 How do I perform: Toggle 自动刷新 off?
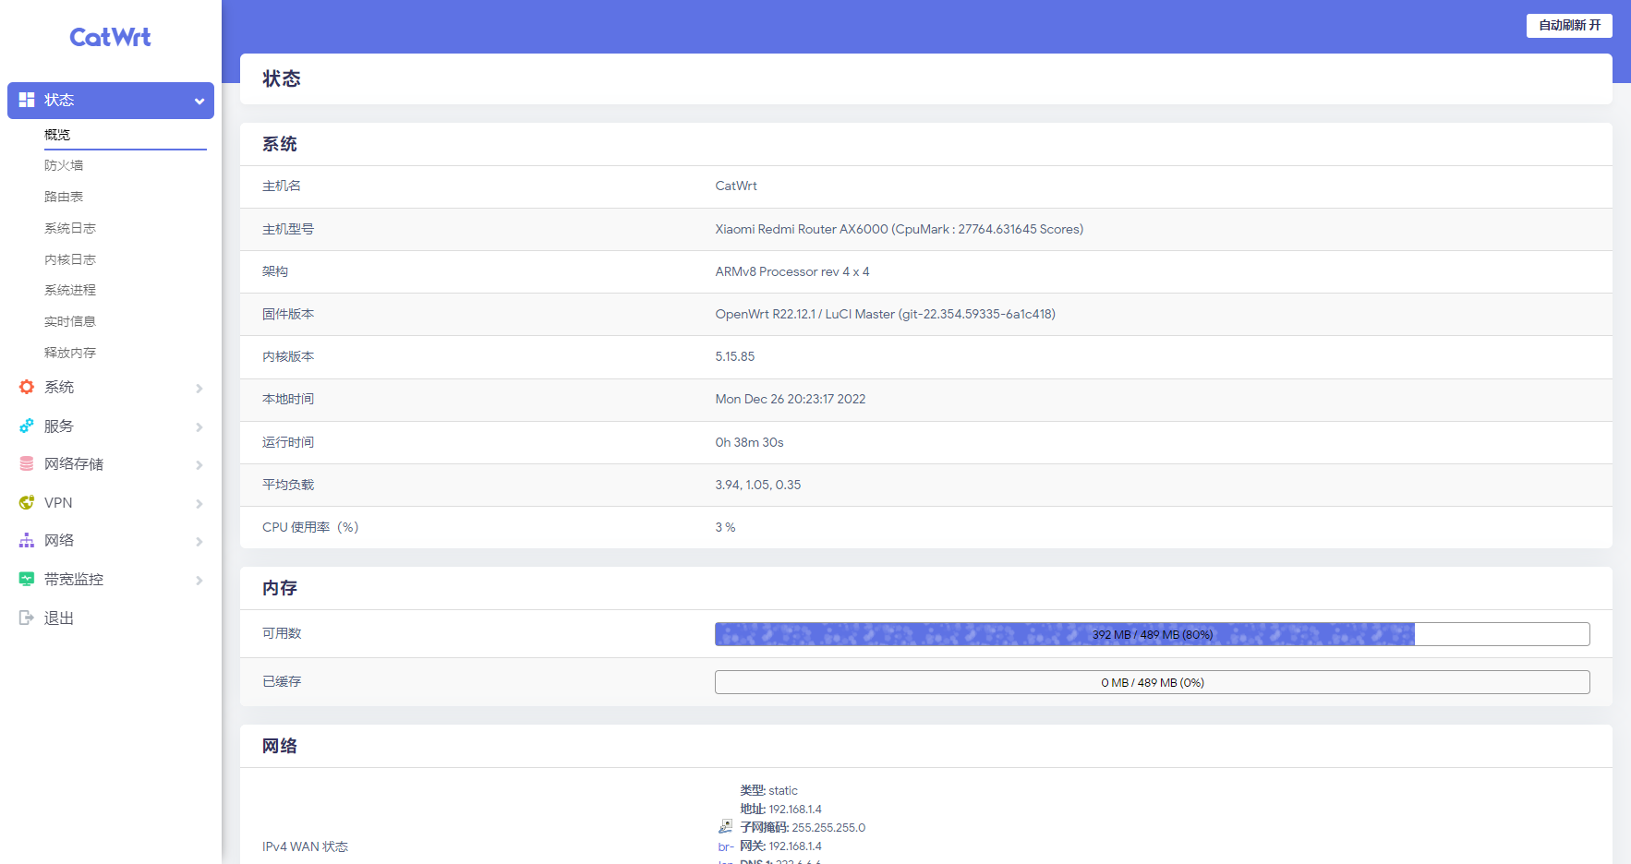[x=1568, y=25]
